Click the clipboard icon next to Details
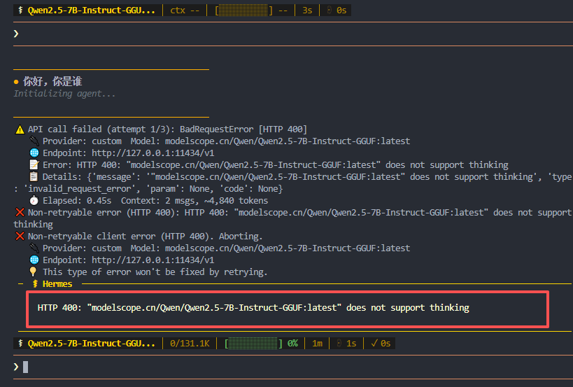This screenshot has width=573, height=387. (34, 177)
